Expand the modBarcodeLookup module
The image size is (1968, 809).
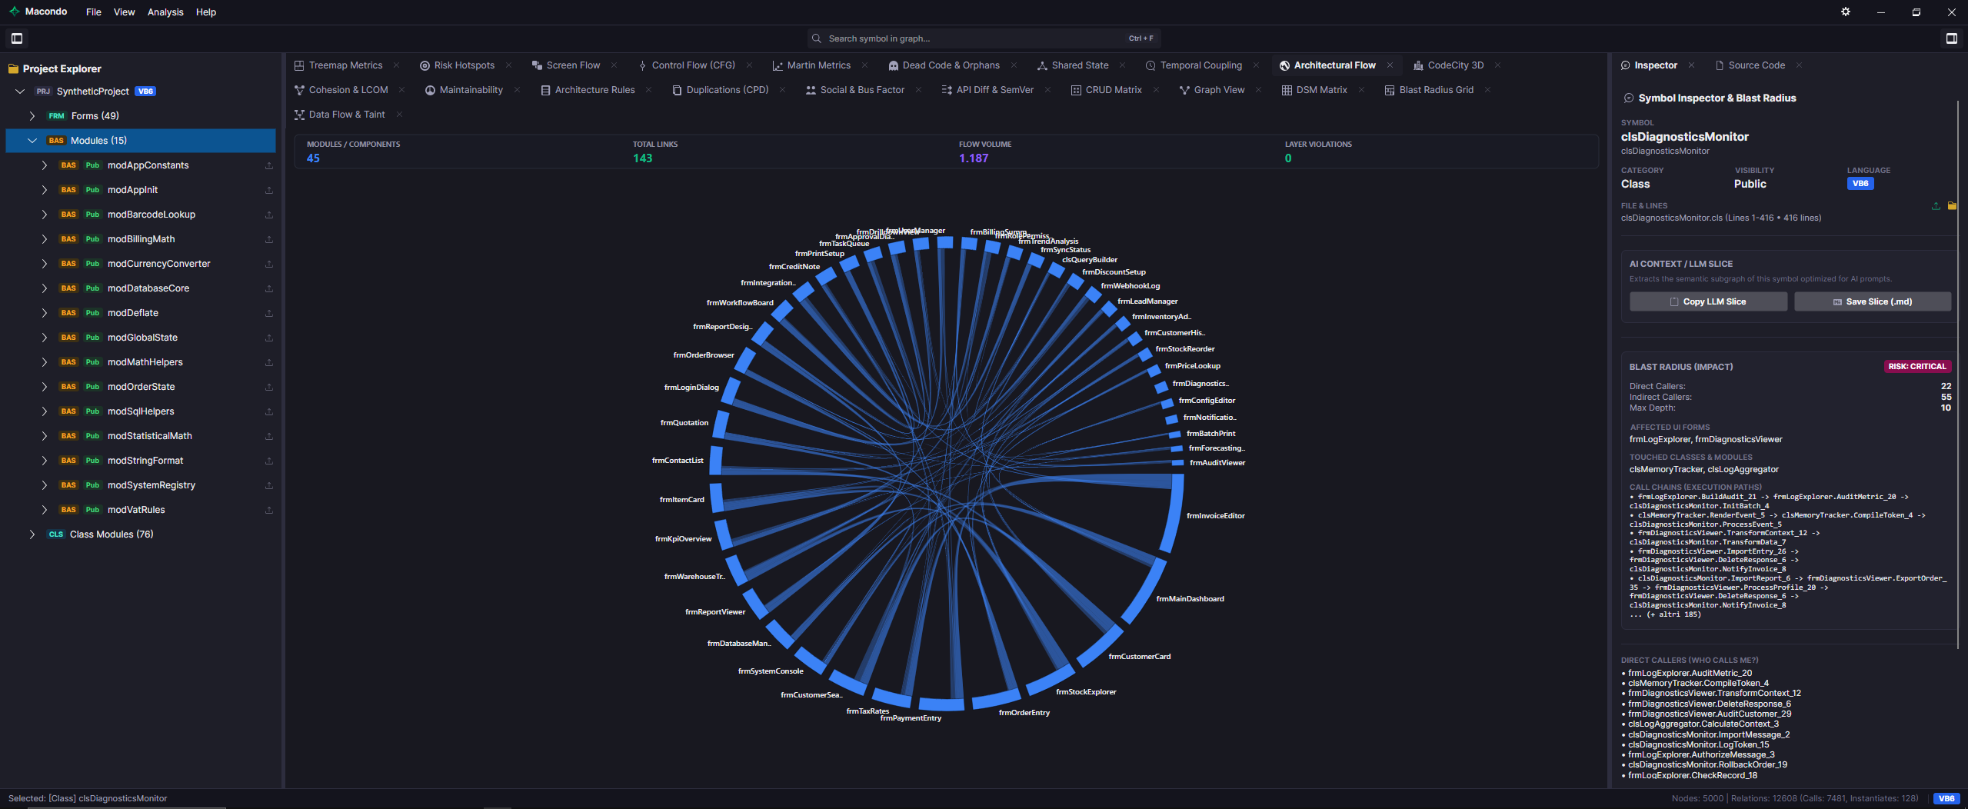point(45,215)
